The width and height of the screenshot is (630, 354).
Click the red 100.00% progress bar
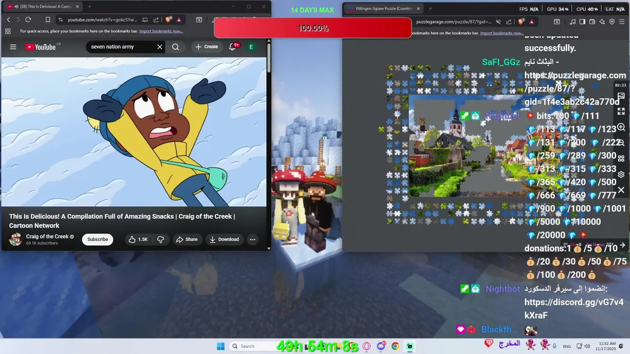pos(313,28)
